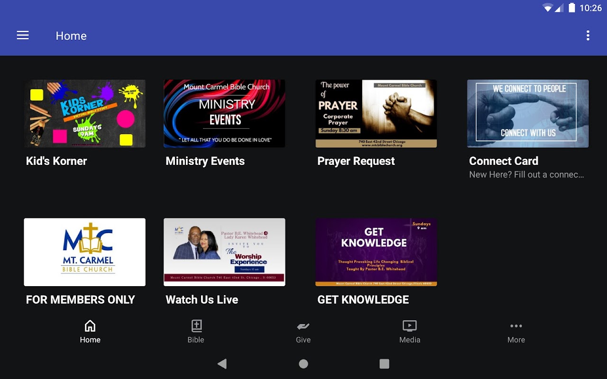Select the GET KNOWLEDGE title text
The height and width of the screenshot is (379, 607).
[363, 300]
